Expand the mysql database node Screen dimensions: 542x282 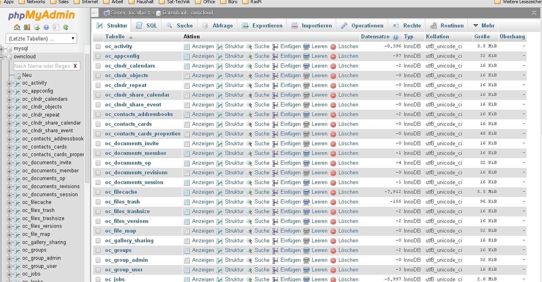(x=2, y=49)
